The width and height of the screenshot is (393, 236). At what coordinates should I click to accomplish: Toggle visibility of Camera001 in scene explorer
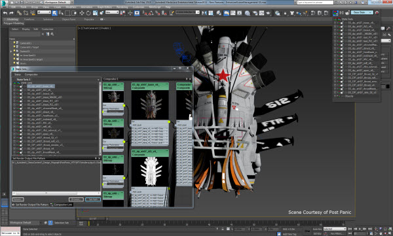(x=14, y=43)
